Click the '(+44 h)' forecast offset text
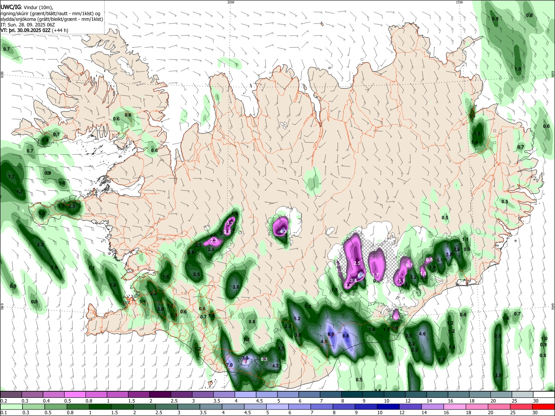This screenshot has width=555, height=416. tap(60, 31)
